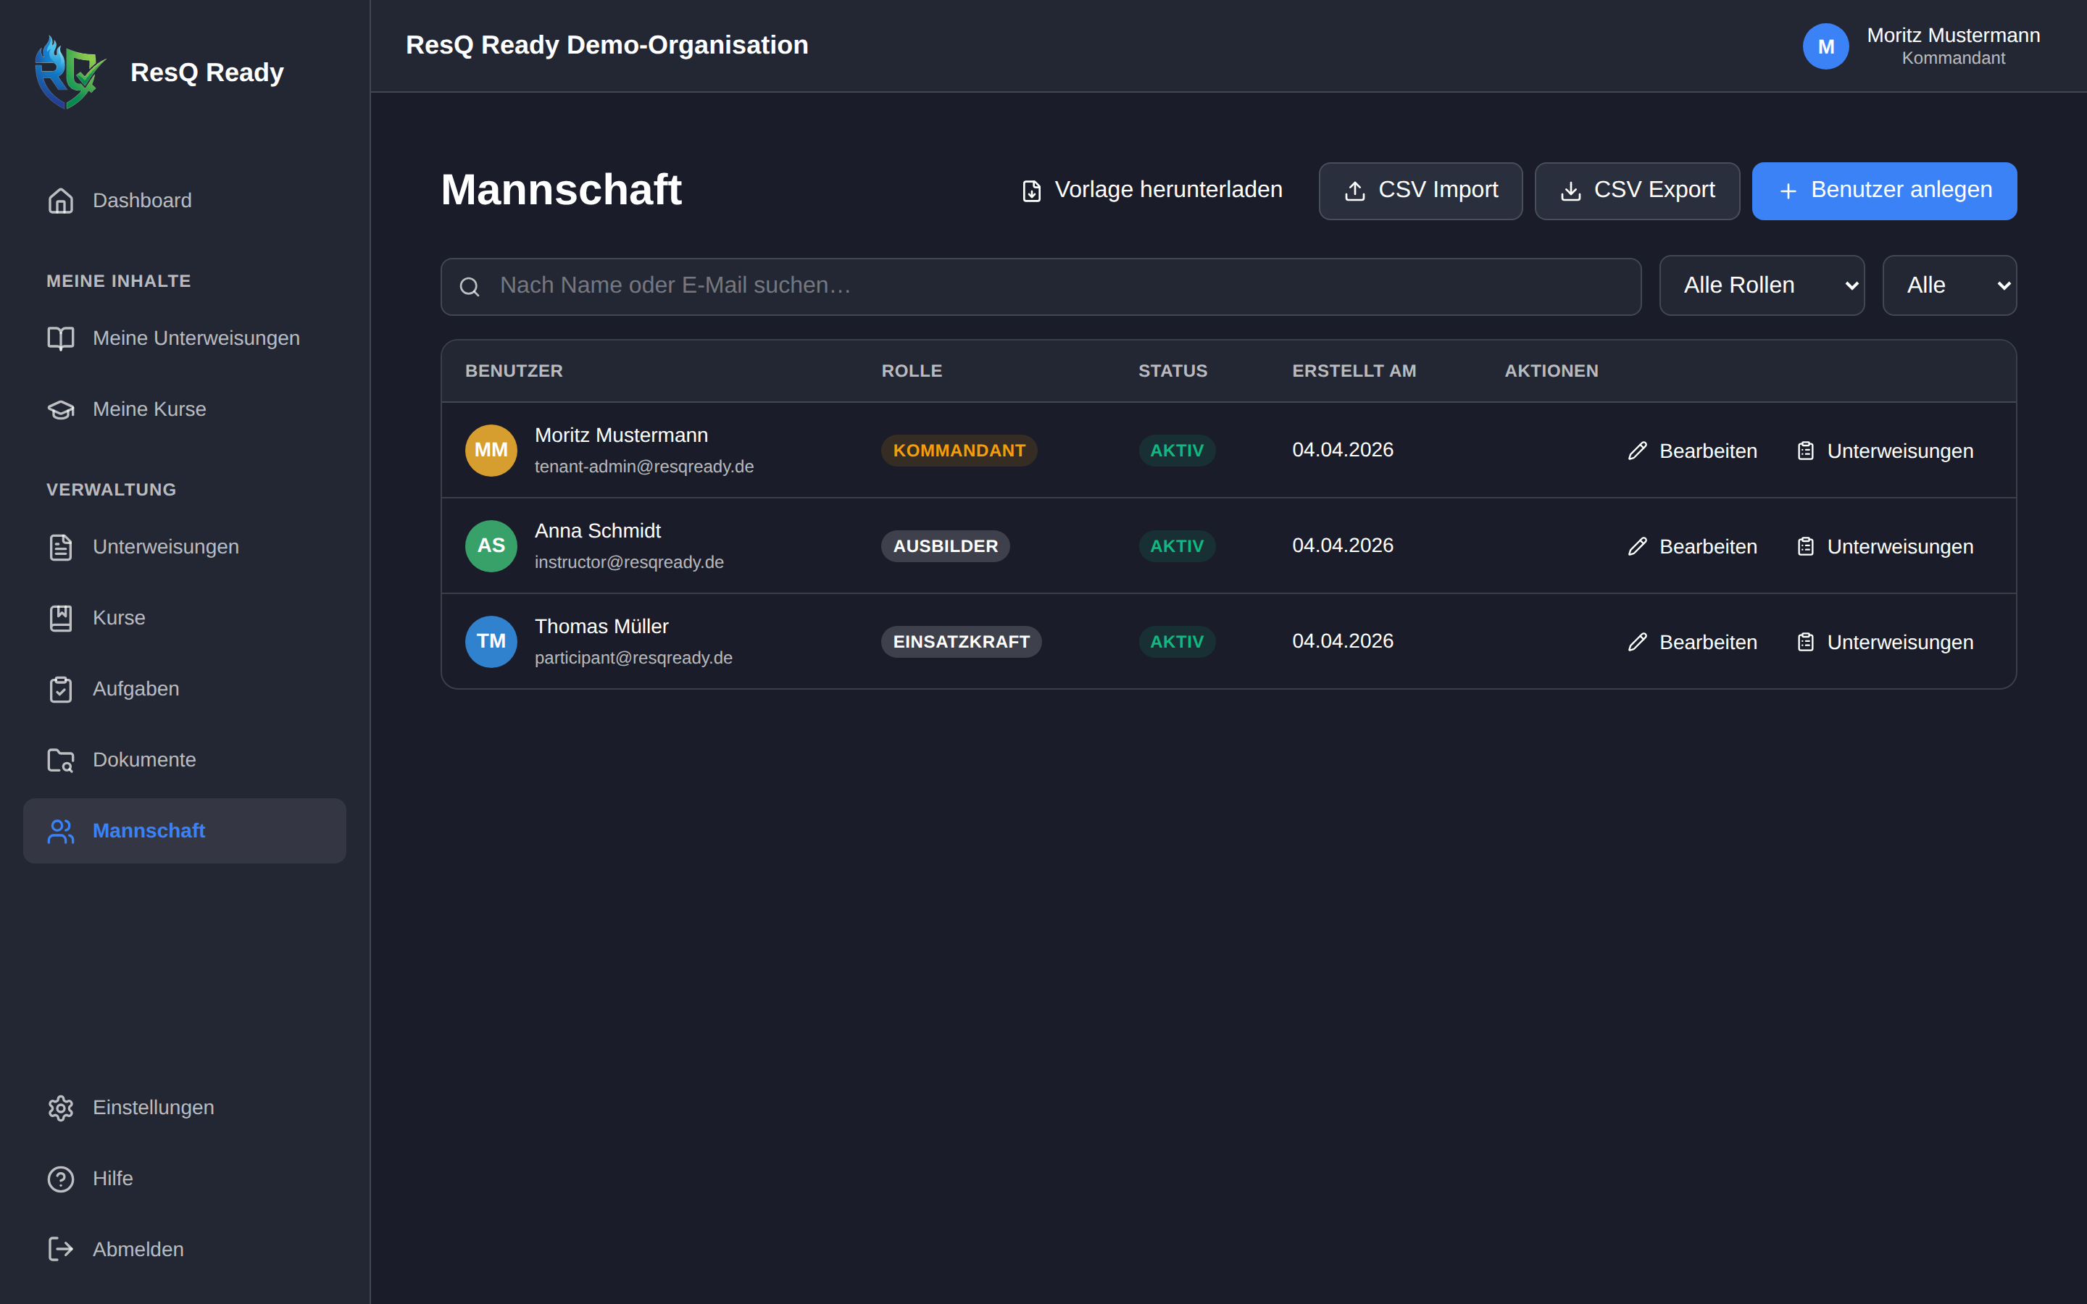
Task: Open the Kurse menu entry
Action: coord(118,617)
